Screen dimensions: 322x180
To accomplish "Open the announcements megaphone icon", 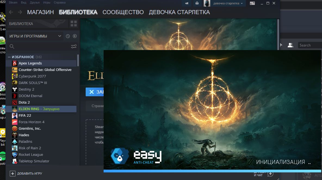I will [x=187, y=3].
